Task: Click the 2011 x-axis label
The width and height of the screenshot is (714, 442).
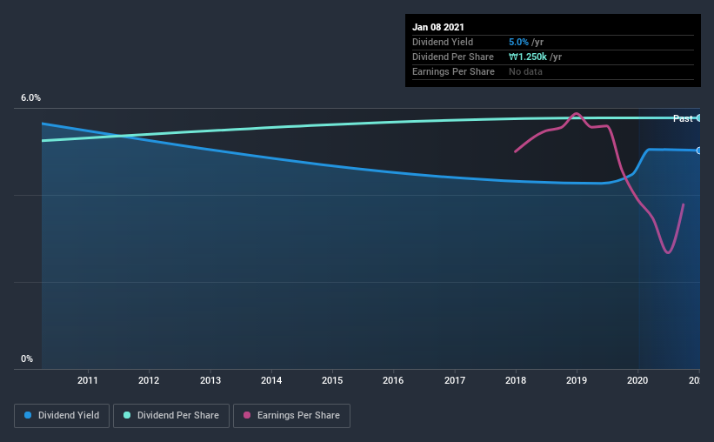Action: 88,380
